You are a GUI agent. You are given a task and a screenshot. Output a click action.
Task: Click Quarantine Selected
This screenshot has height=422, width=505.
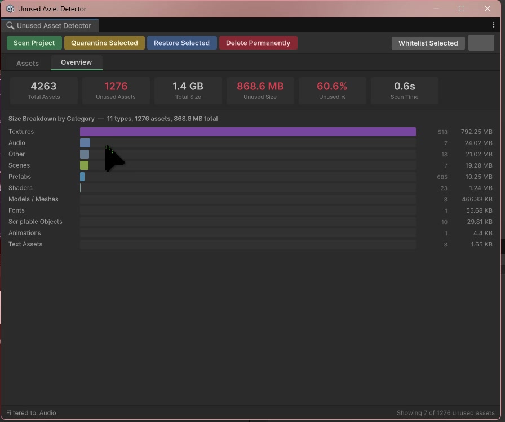coord(104,43)
